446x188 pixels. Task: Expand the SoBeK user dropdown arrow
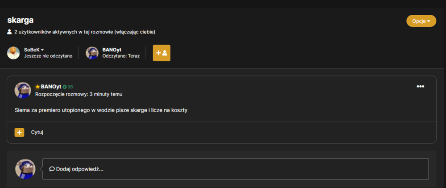coord(42,50)
